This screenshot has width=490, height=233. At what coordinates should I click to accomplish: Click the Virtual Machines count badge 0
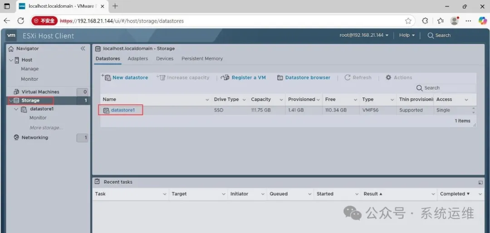83,92
